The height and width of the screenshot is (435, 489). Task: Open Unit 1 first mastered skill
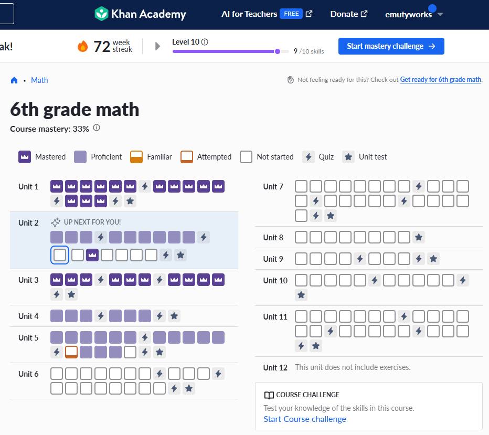click(x=57, y=186)
